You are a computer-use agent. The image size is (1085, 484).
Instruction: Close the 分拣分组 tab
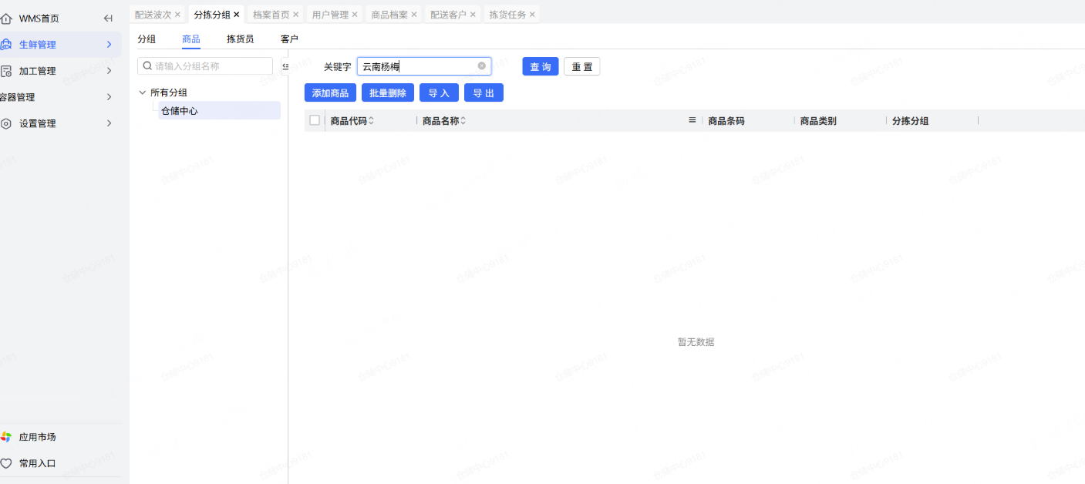[237, 15]
